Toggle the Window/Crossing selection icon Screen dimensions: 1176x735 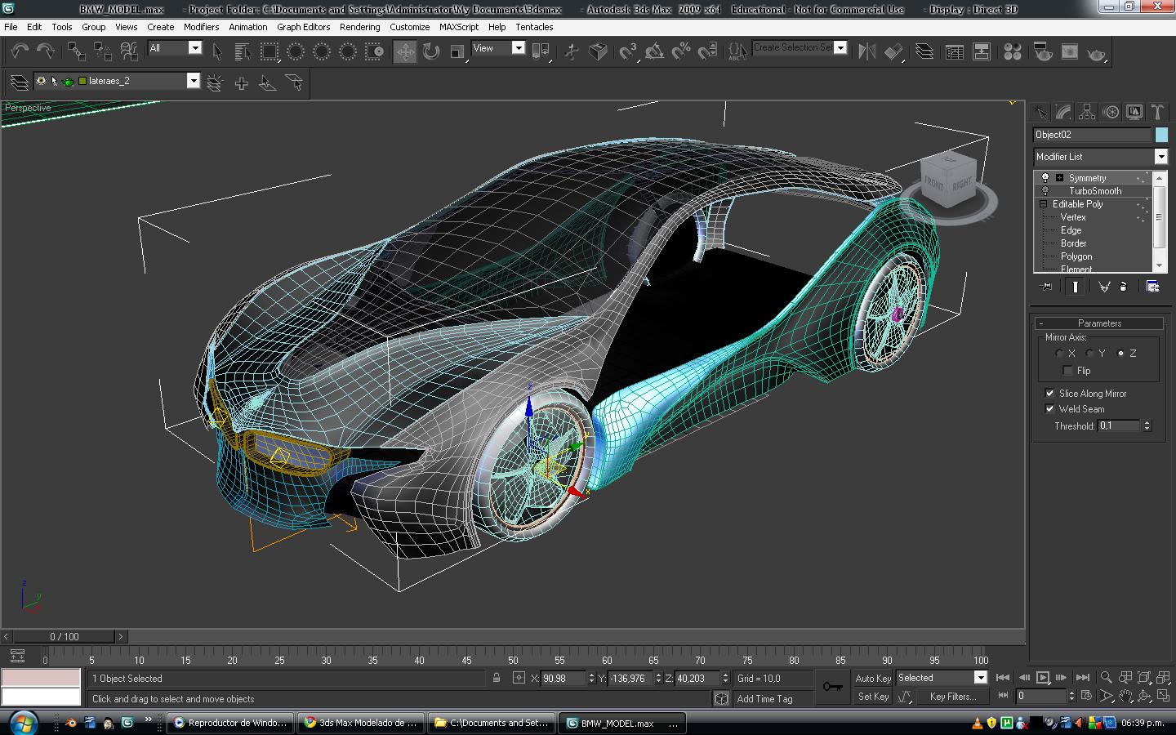pyautogui.click(x=375, y=51)
